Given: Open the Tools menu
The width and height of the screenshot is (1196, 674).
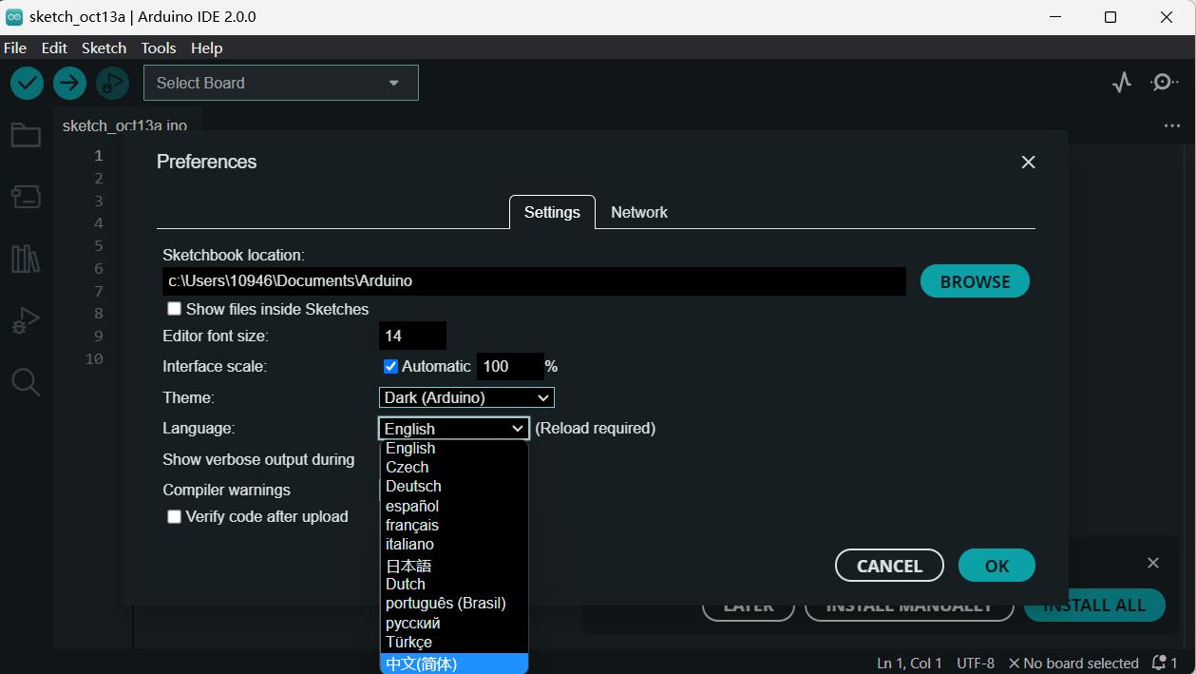Looking at the screenshot, I should click(x=159, y=48).
